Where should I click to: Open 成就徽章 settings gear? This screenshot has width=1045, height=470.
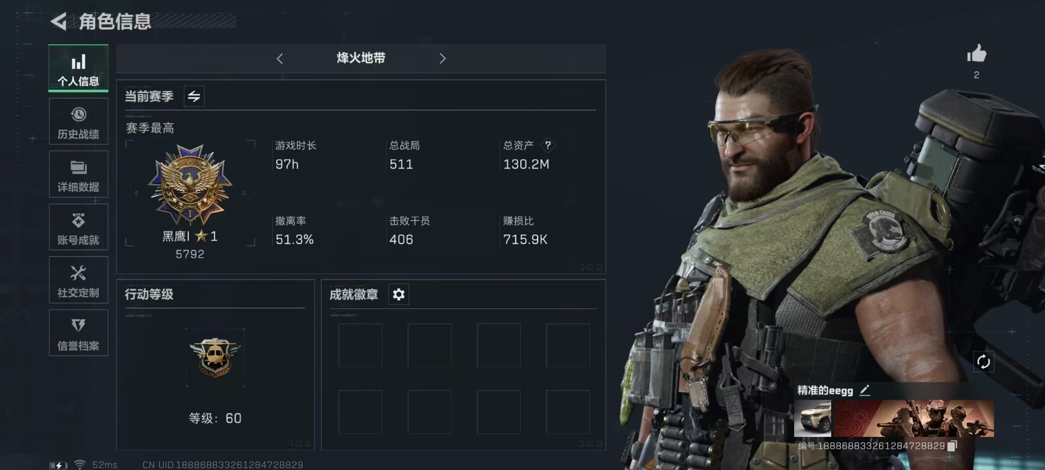click(x=399, y=294)
